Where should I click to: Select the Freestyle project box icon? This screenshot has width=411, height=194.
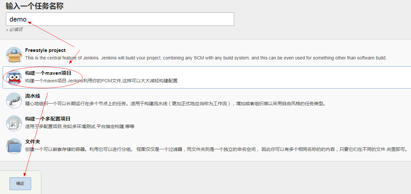[14, 55]
